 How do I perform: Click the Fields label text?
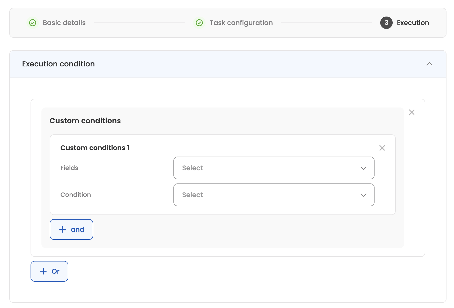point(69,168)
